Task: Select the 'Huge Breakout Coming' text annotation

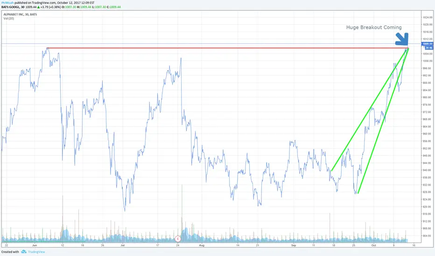Action: pos(374,27)
